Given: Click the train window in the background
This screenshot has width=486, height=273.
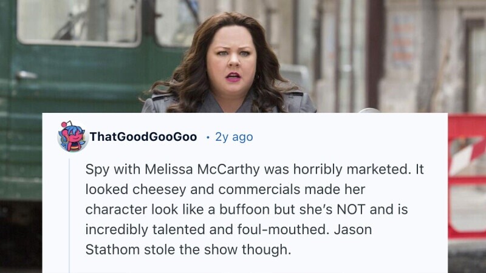Looking at the screenshot, I should [x=79, y=22].
